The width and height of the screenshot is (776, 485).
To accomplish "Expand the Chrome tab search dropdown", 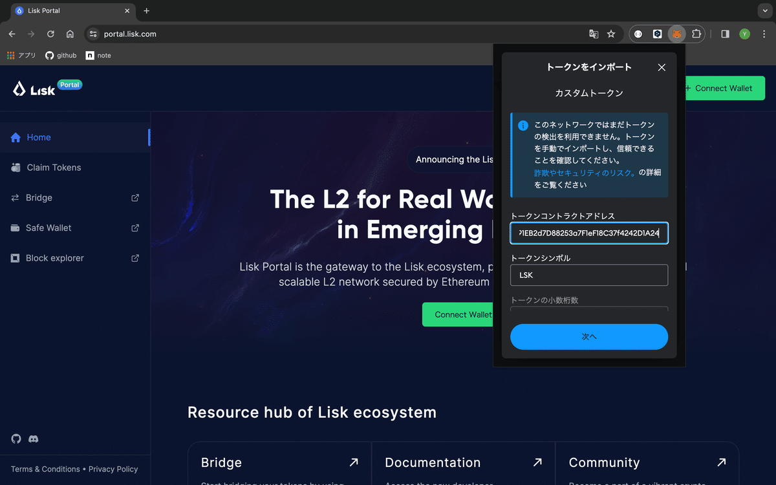I will [765, 11].
